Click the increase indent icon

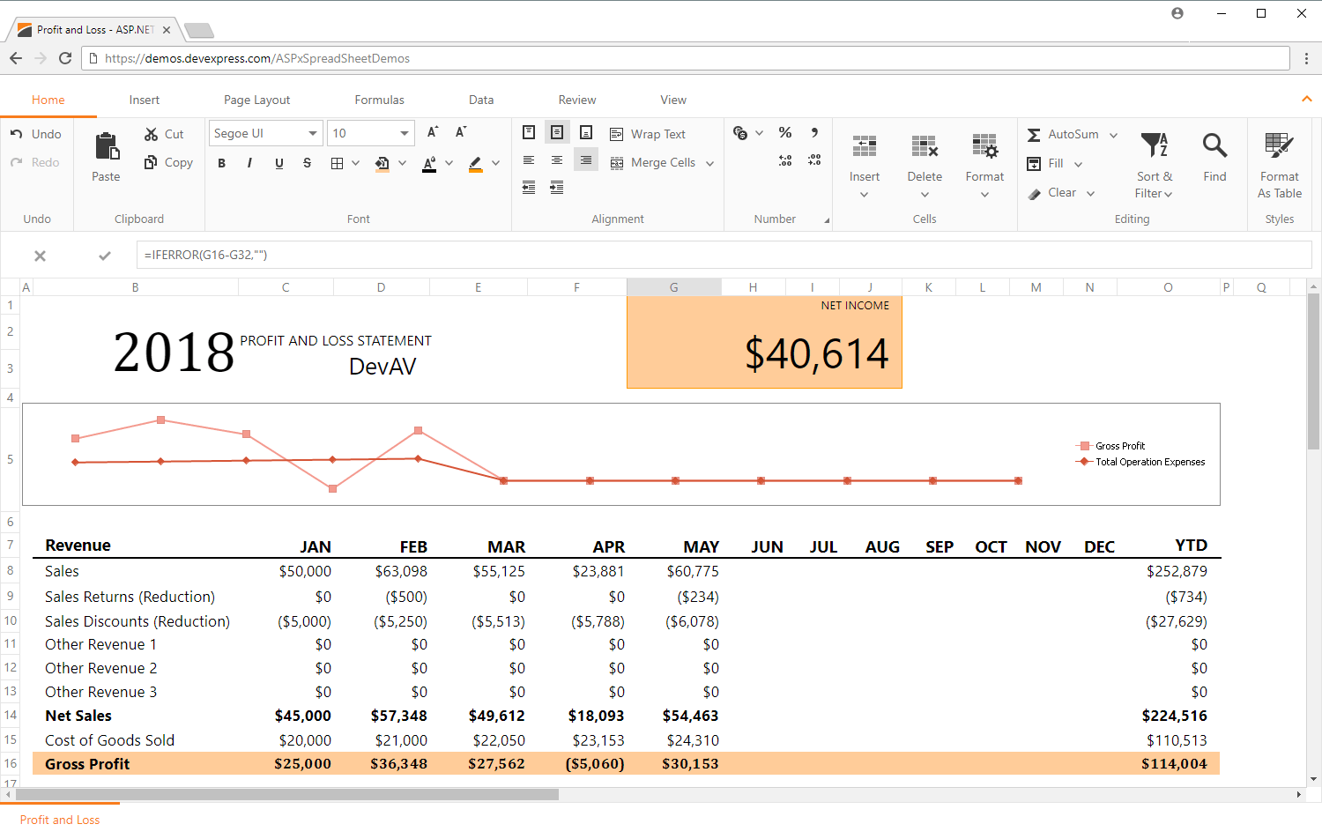click(x=557, y=188)
